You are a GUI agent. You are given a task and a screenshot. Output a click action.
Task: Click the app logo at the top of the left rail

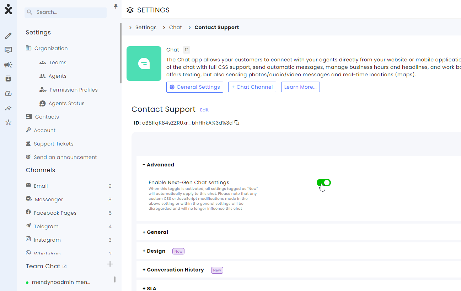point(8,10)
